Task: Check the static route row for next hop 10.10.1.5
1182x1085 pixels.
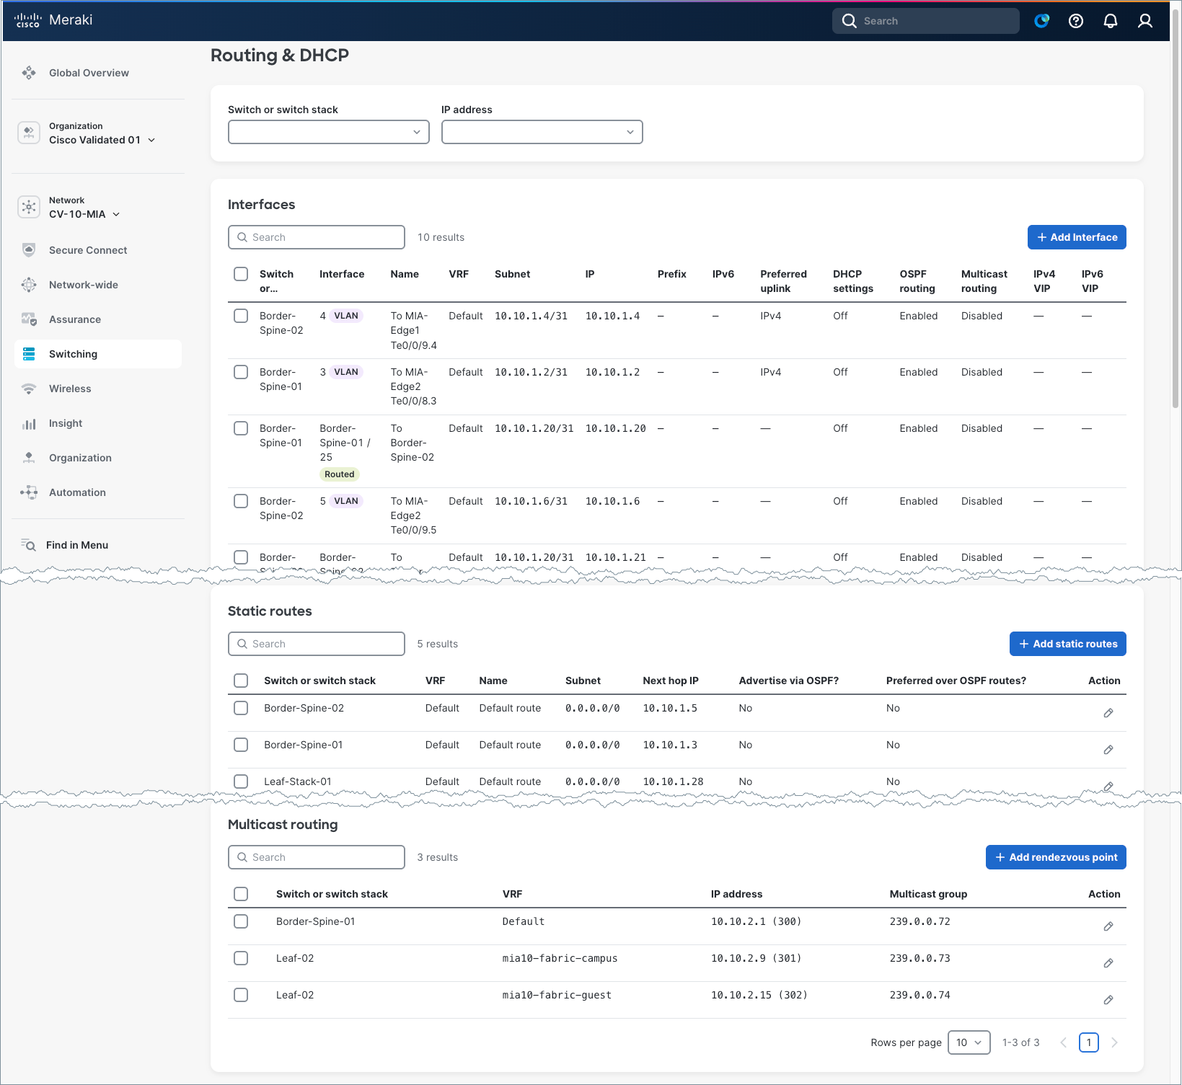Action: coord(241,708)
